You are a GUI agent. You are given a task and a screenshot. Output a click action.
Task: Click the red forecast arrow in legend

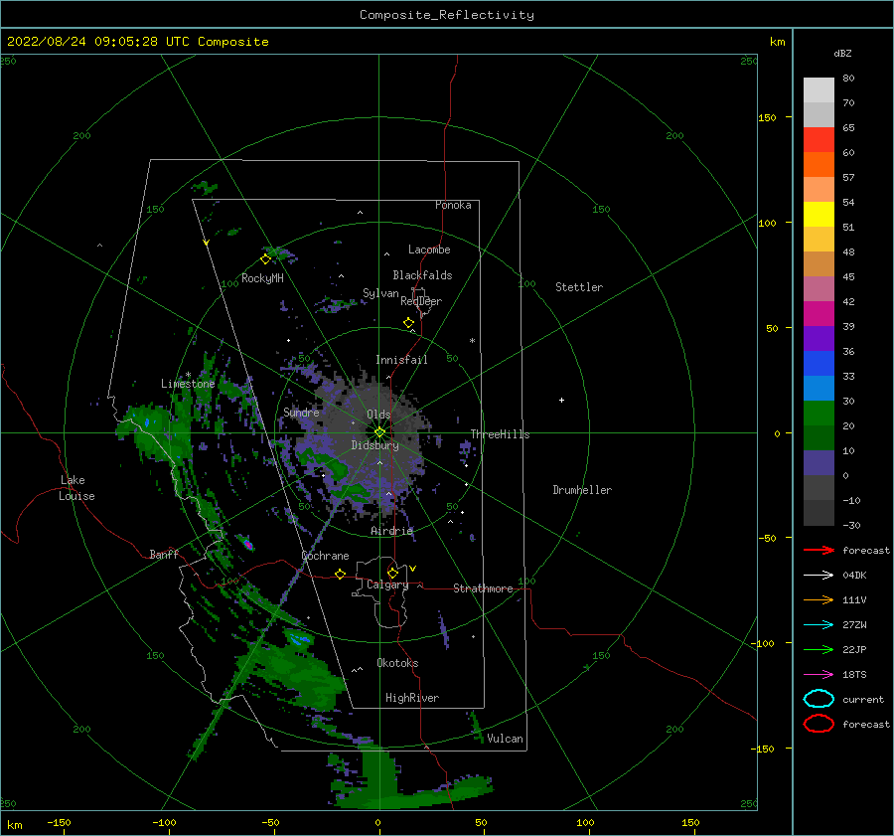(x=819, y=550)
